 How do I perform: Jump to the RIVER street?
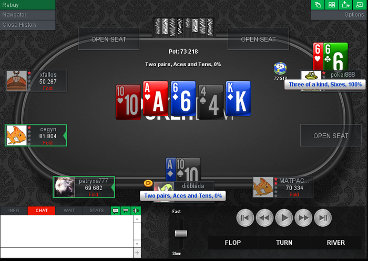[336, 243]
